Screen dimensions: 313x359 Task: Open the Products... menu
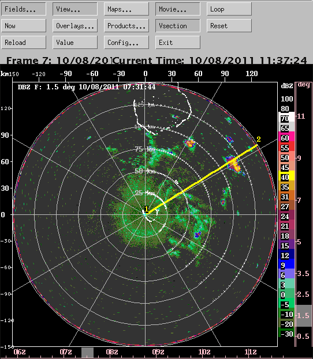click(x=126, y=25)
